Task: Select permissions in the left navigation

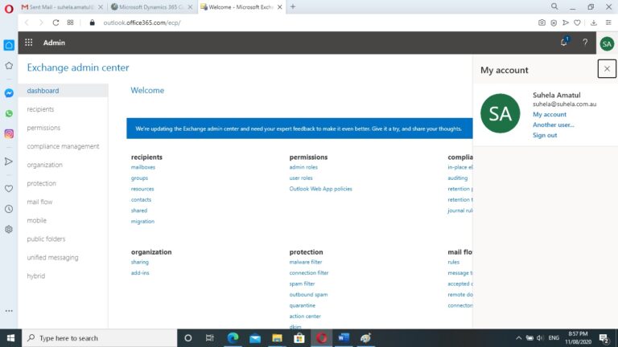Action: pyautogui.click(x=43, y=128)
